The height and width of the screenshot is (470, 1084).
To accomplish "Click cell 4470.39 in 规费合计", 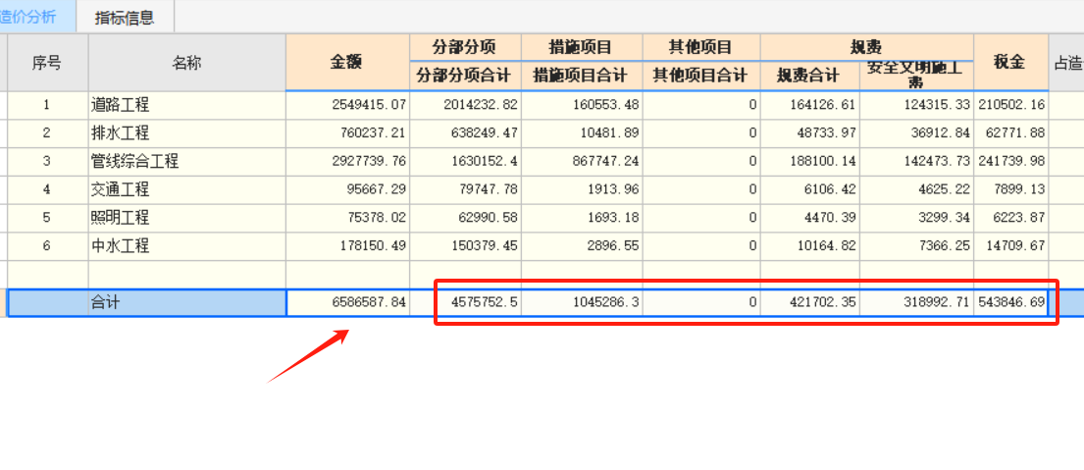I will [809, 219].
